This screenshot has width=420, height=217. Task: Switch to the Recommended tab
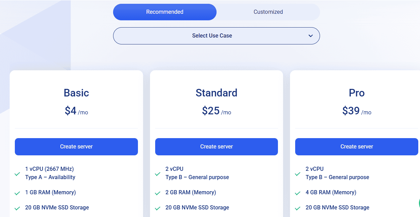click(x=165, y=12)
